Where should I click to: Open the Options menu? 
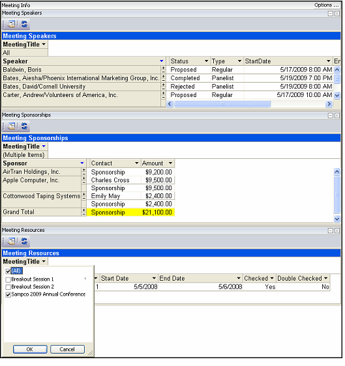[x=326, y=5]
